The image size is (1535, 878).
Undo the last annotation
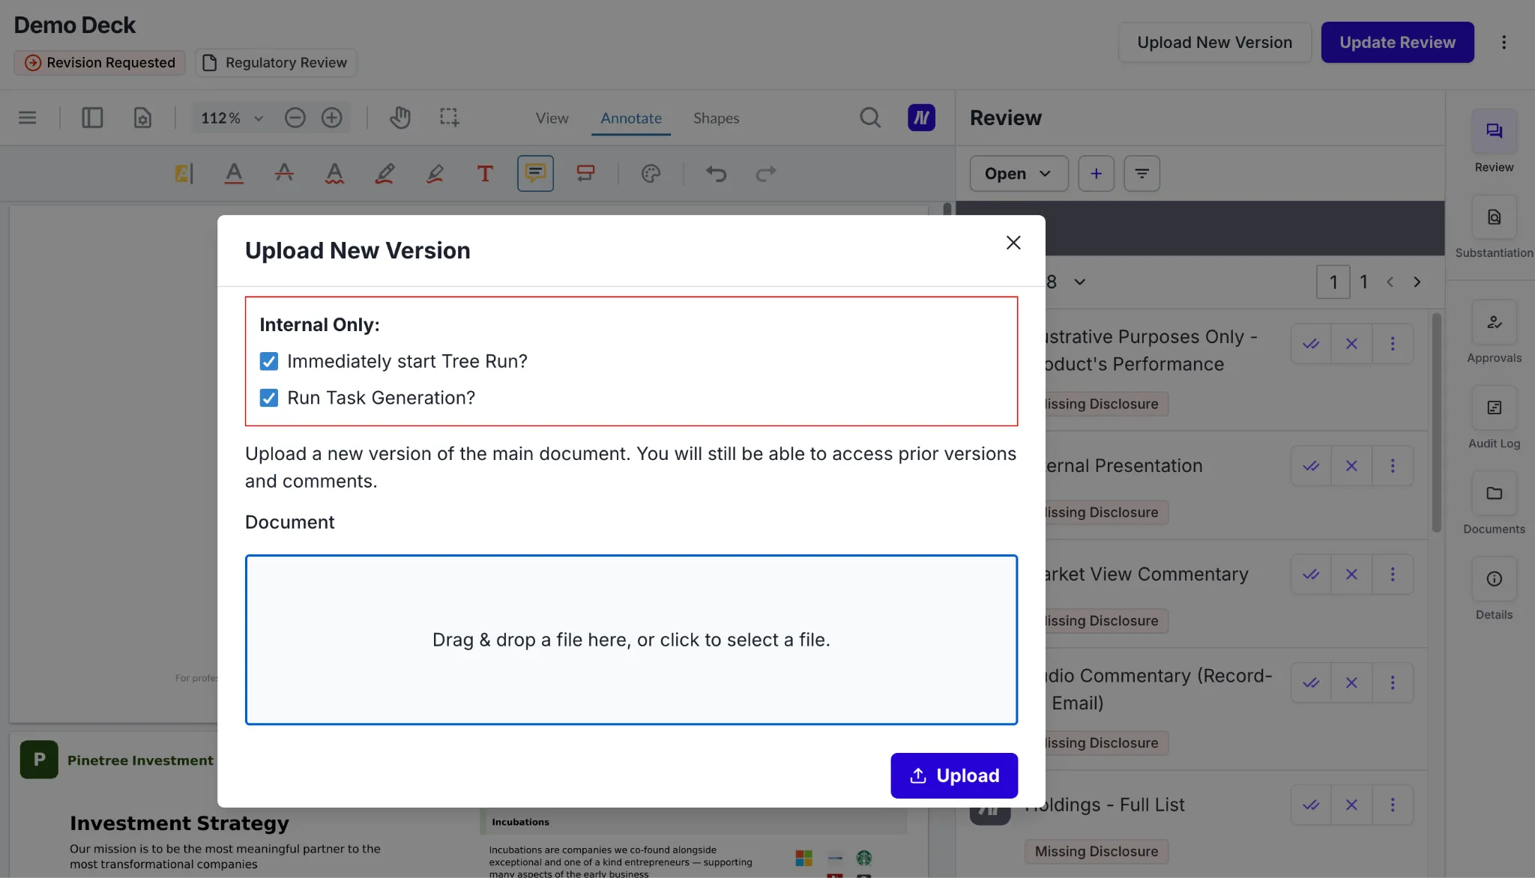(716, 174)
